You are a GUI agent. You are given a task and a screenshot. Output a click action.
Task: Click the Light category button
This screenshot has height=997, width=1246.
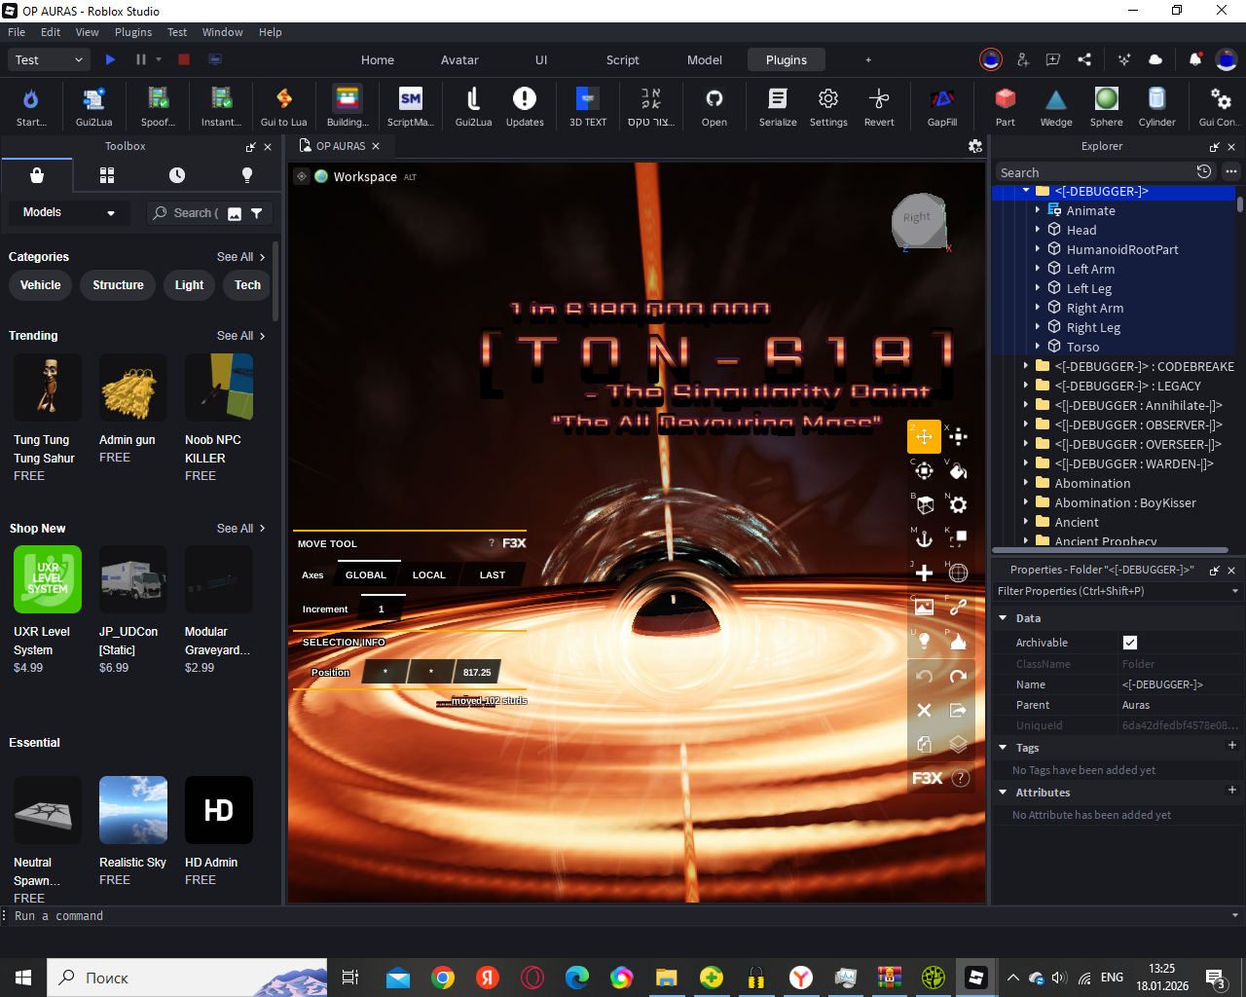point(189,285)
